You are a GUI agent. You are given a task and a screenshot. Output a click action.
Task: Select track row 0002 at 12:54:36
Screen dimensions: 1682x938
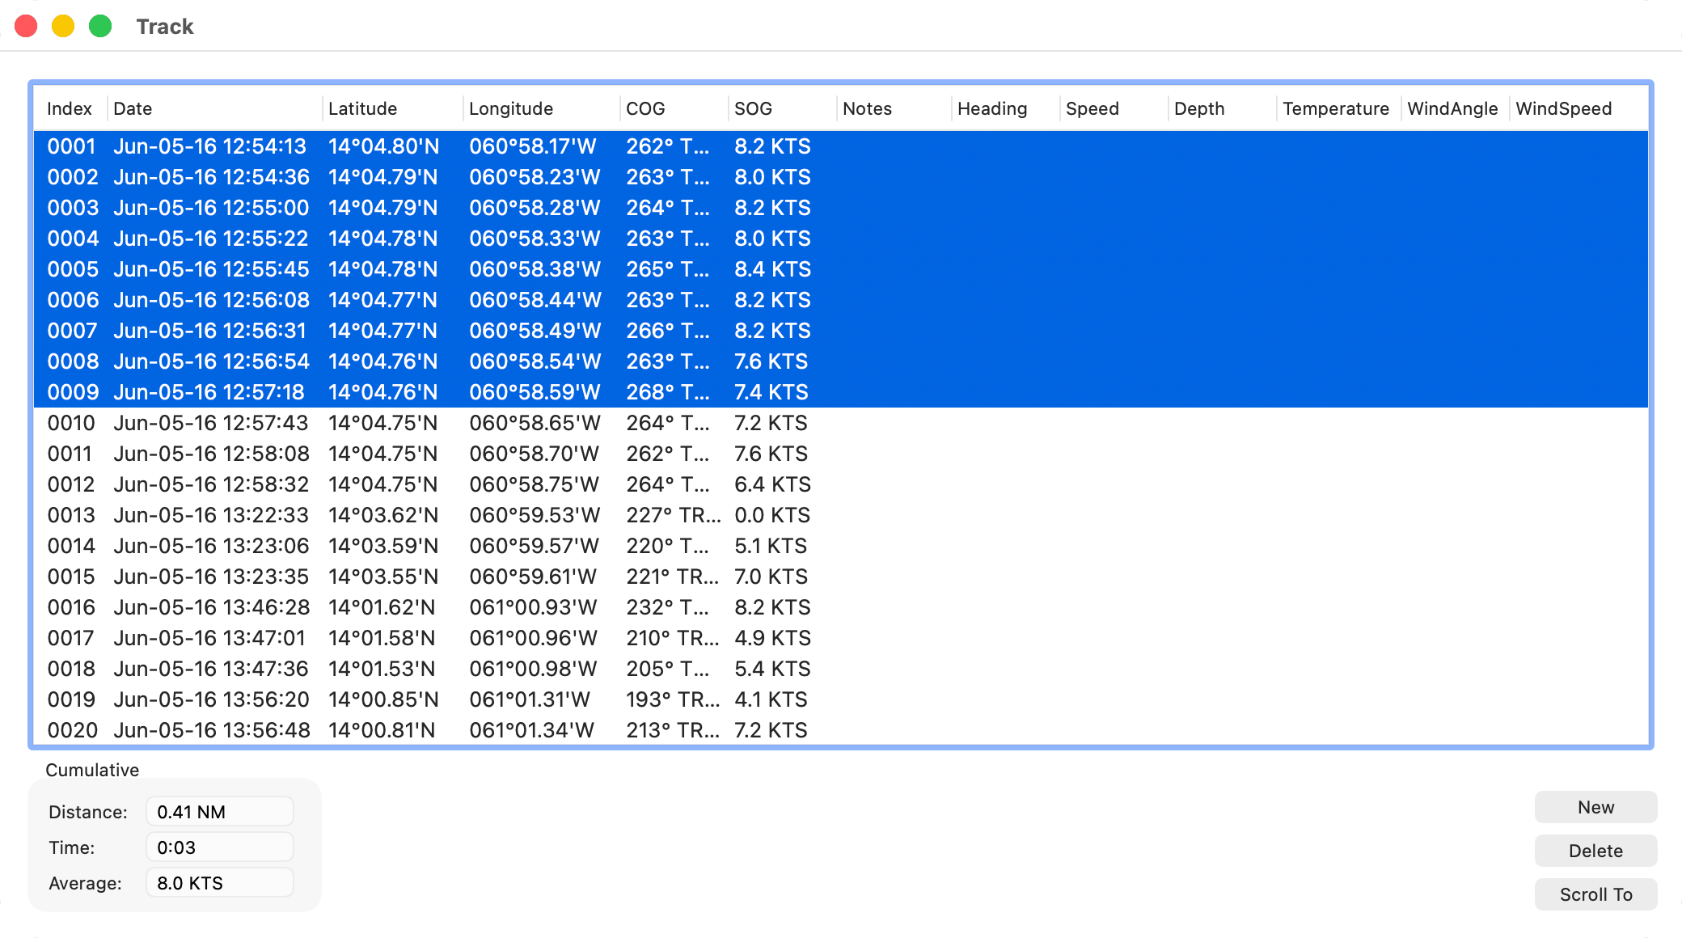coord(841,177)
